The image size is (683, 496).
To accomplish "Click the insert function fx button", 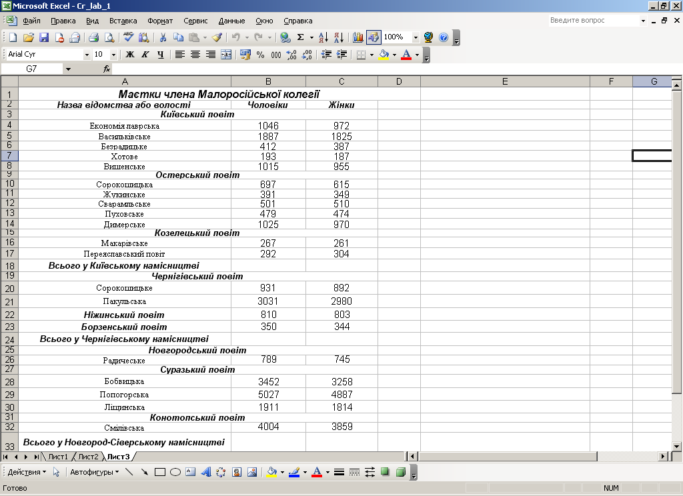I will (x=107, y=69).
